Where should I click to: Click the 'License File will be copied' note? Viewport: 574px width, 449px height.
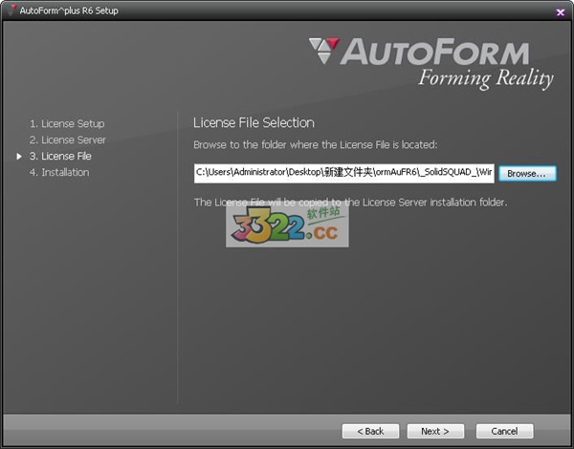click(351, 203)
